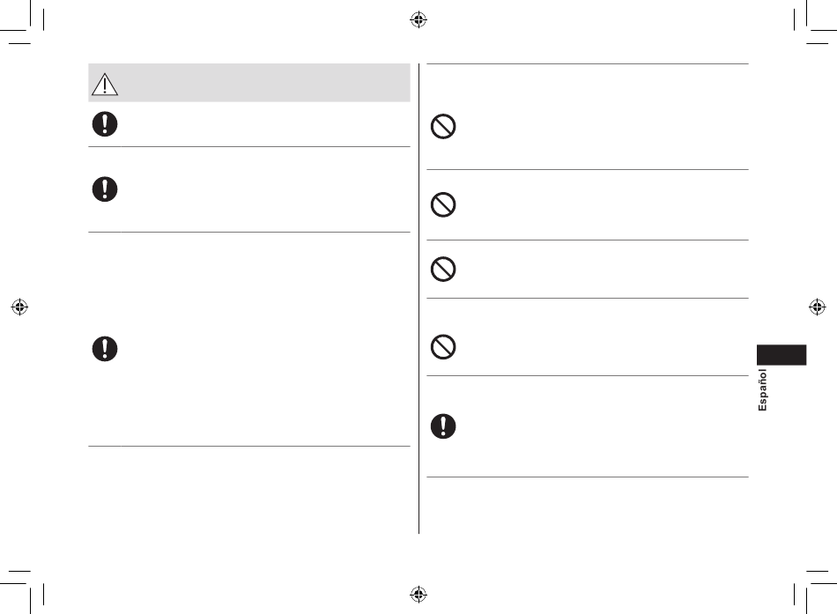Select the exclamation icon directly below warning triangle
Image resolution: width=837 pixels, height=614 pixels.
pyautogui.click(x=105, y=124)
